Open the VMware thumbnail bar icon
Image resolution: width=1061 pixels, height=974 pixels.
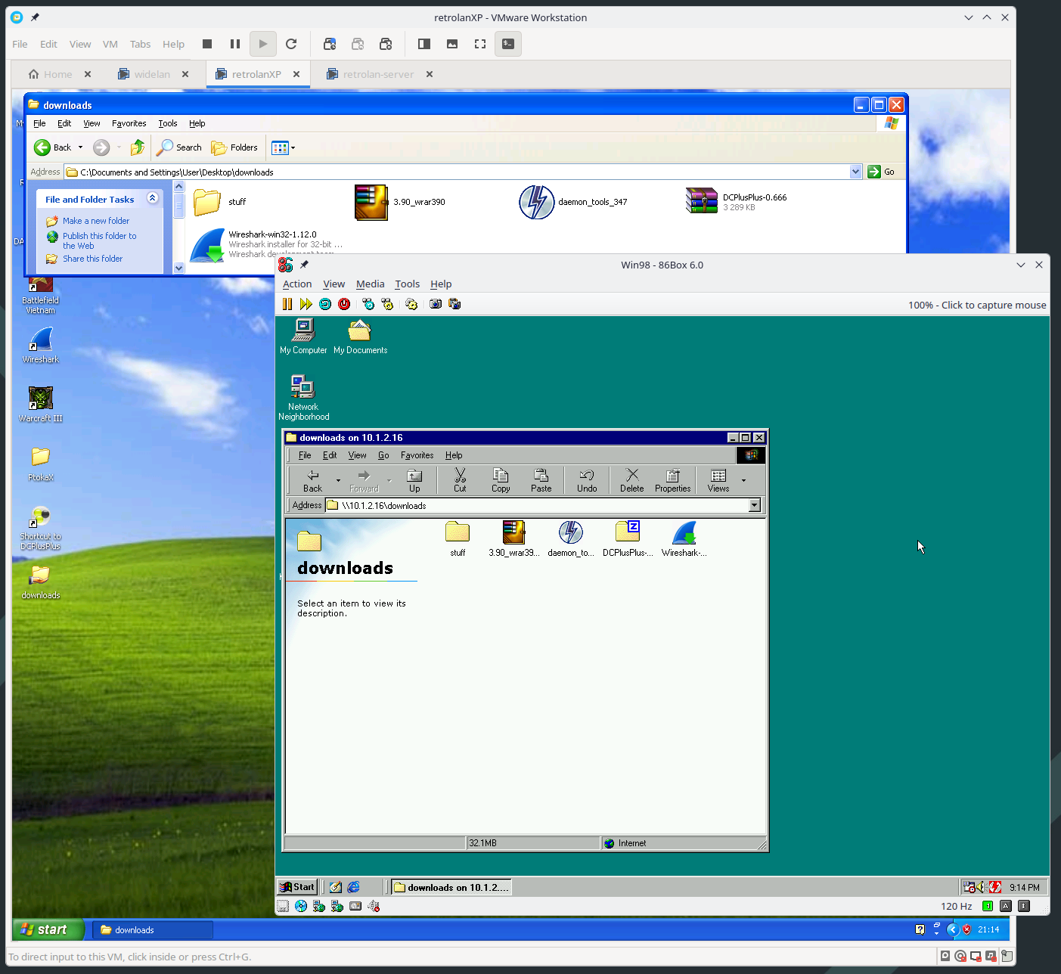(x=452, y=44)
